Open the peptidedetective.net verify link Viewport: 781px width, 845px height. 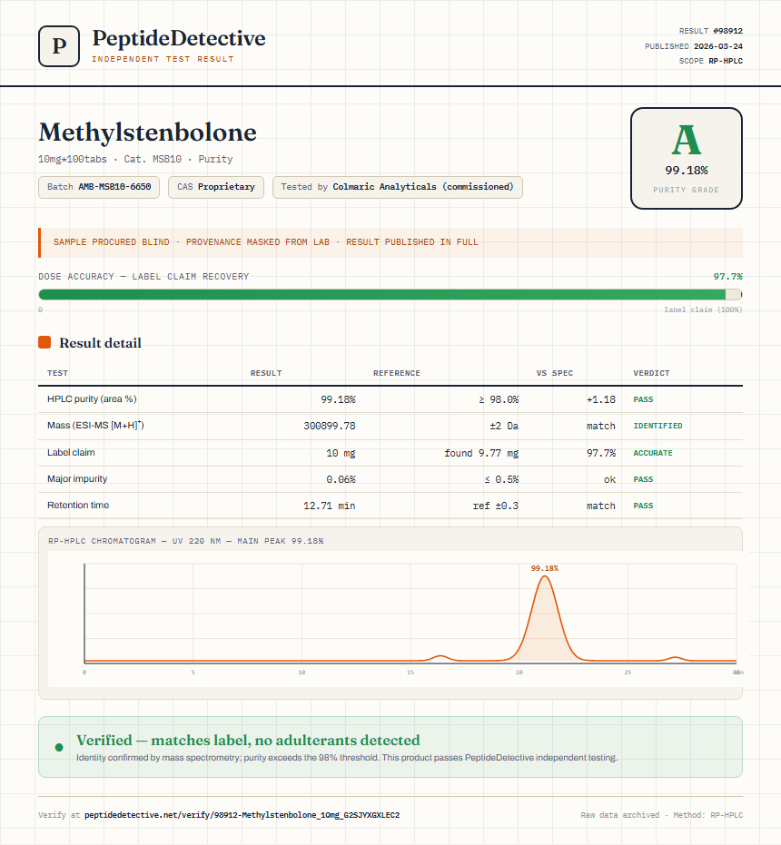coord(242,815)
